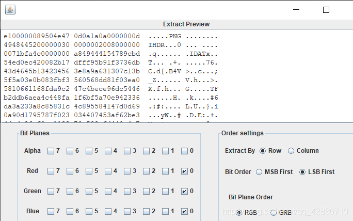Viewport: 353px width, 221px height.
Task: Select Blue bit plane 6
Action: 70,211
